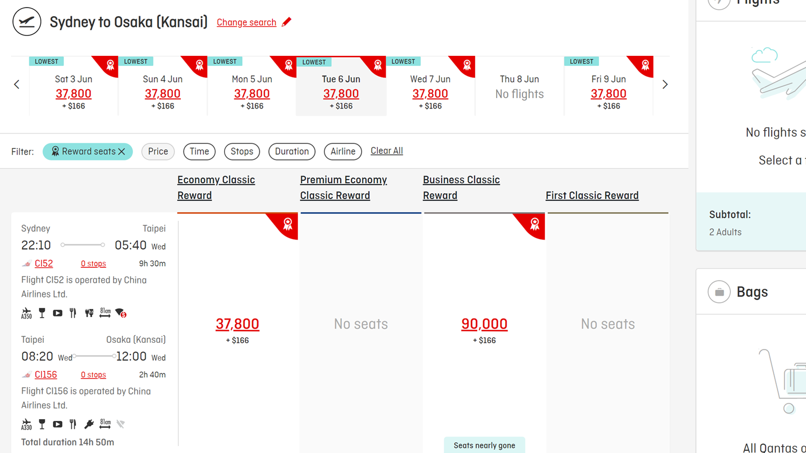
Task: Click beverage glass icon for CI52 flight
Action: click(x=42, y=313)
